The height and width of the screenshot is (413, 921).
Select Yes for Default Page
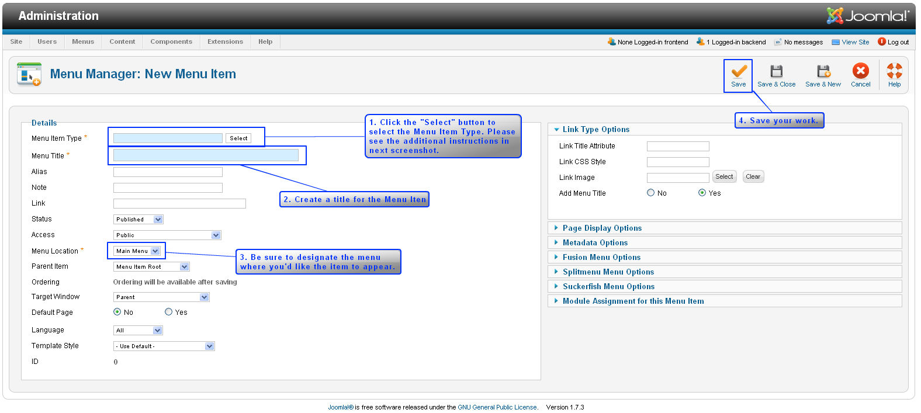pos(168,312)
